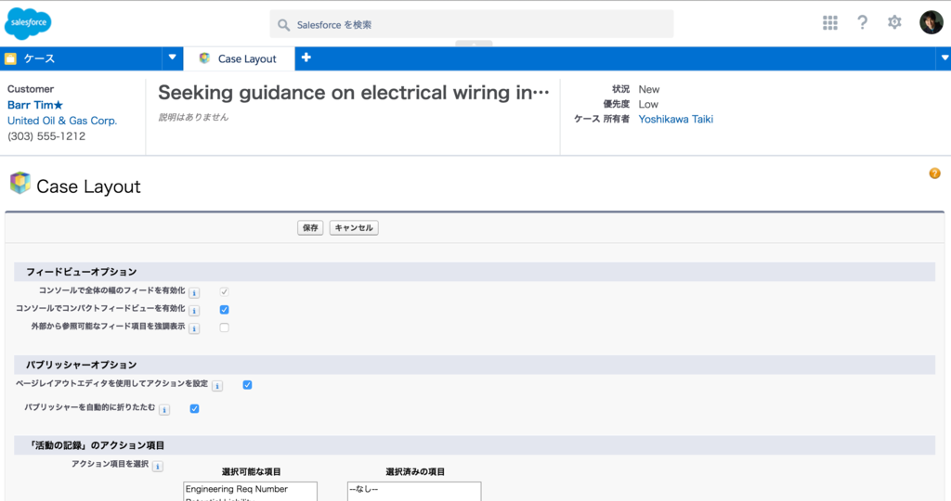The width and height of the screenshot is (951, 501).
Task: Show info for パブリッシャーを自動的に折りたたむ
Action: [x=164, y=410]
